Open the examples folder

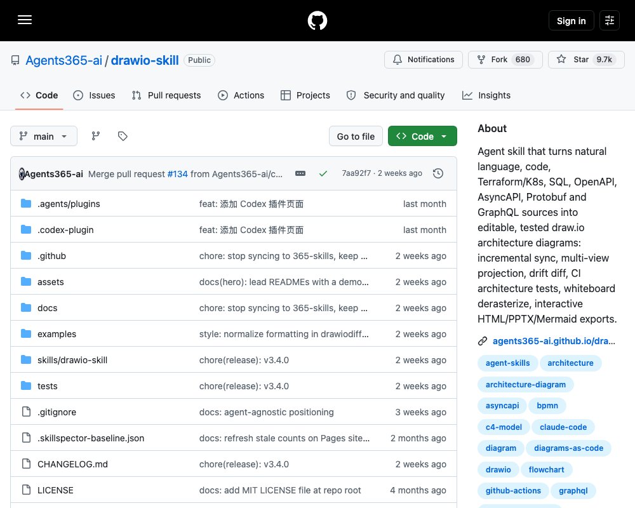(x=57, y=334)
